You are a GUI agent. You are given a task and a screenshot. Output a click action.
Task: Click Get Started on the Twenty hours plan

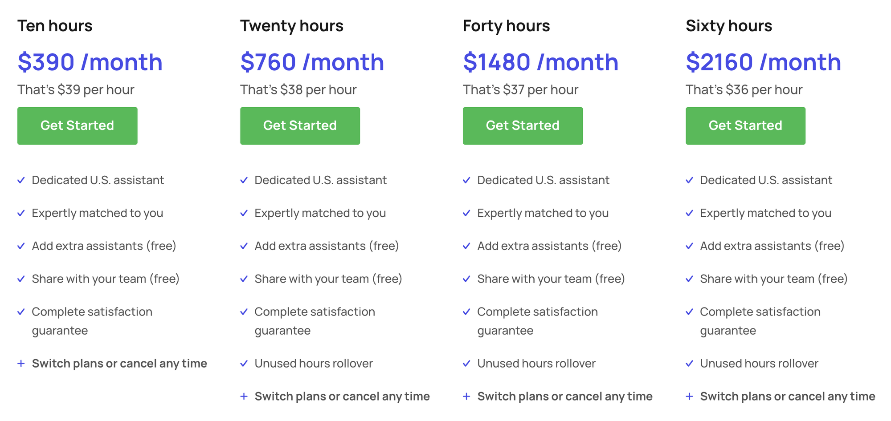click(x=300, y=125)
